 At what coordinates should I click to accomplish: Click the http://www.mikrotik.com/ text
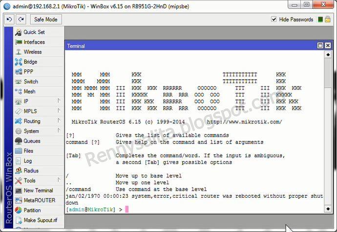pyautogui.click(x=244, y=122)
